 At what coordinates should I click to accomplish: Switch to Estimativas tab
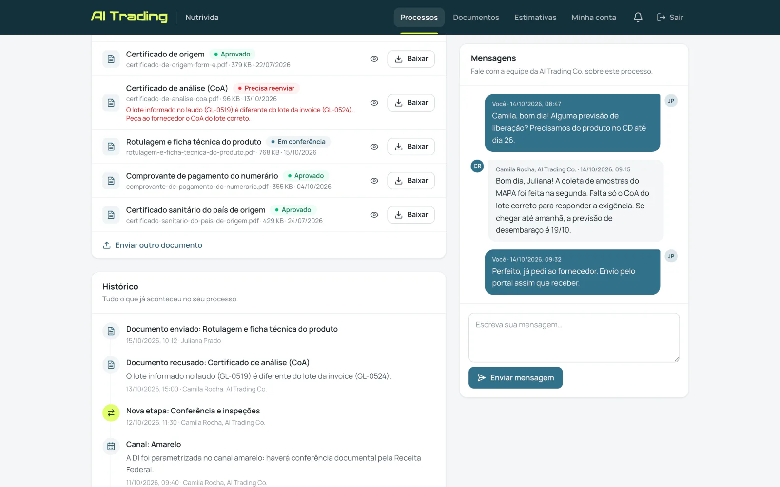tap(535, 18)
